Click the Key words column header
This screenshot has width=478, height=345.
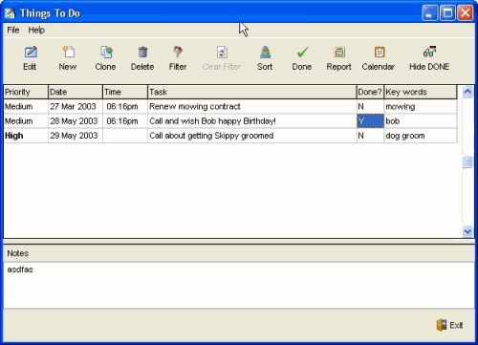[x=421, y=92]
